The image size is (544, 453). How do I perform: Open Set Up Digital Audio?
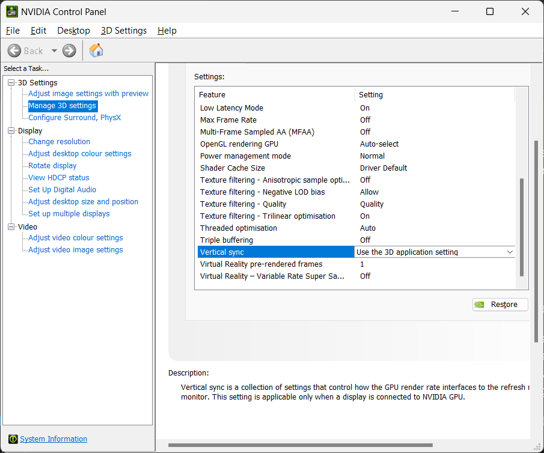click(62, 190)
